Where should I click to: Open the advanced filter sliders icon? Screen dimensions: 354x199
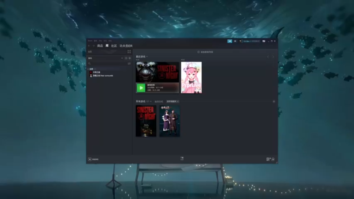(x=129, y=64)
